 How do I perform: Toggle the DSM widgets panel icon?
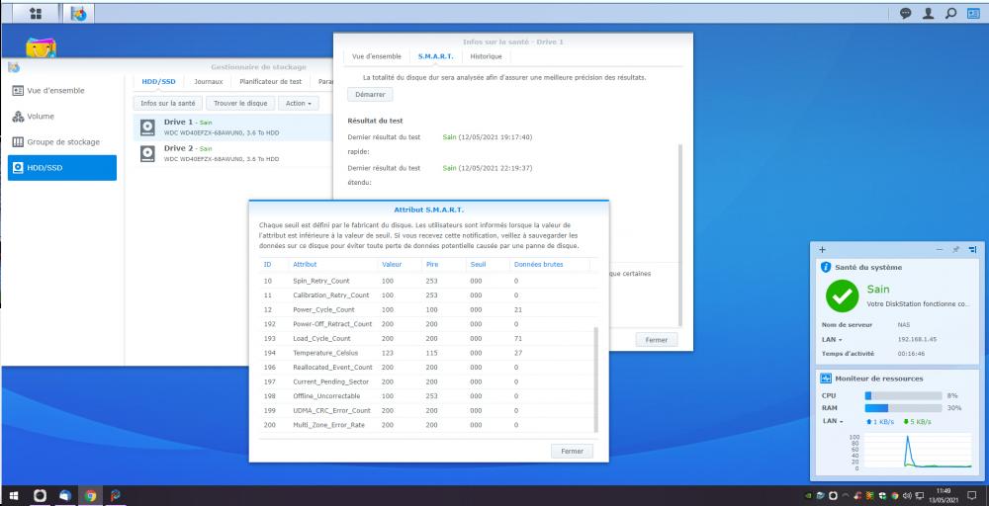click(973, 13)
